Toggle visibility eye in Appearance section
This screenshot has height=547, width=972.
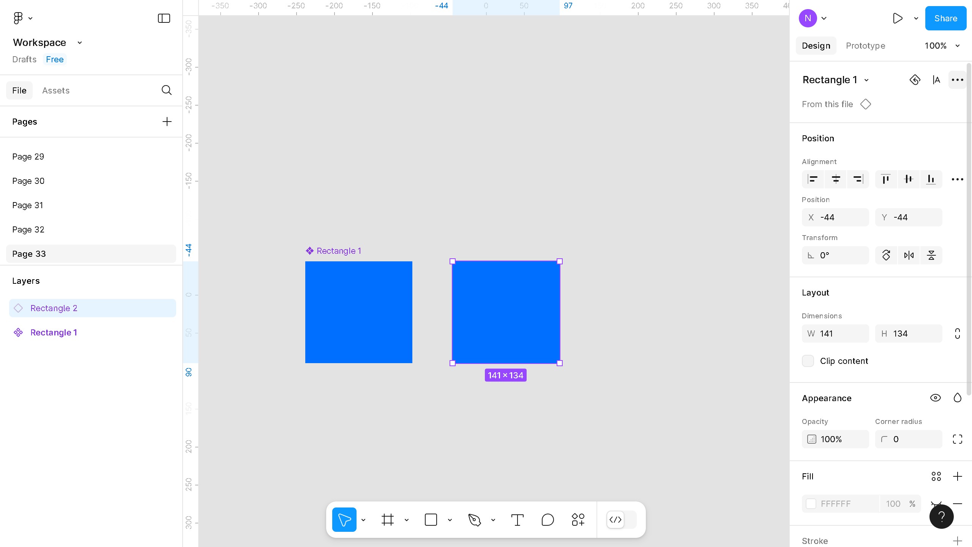[x=935, y=398]
